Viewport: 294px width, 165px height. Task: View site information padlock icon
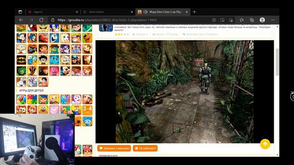(53, 20)
